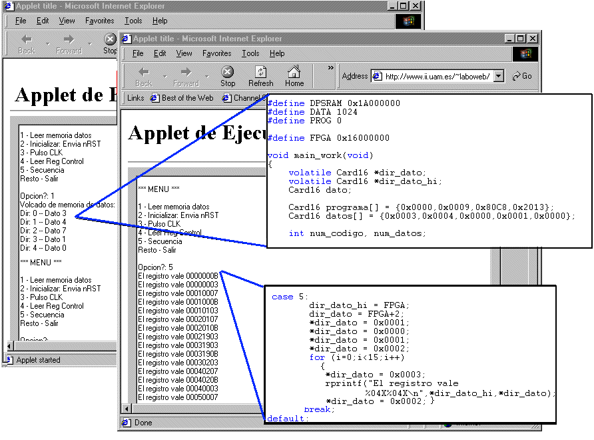The width and height of the screenshot is (594, 440).
Task: Click Forward in the front browser window
Action: coord(186,77)
